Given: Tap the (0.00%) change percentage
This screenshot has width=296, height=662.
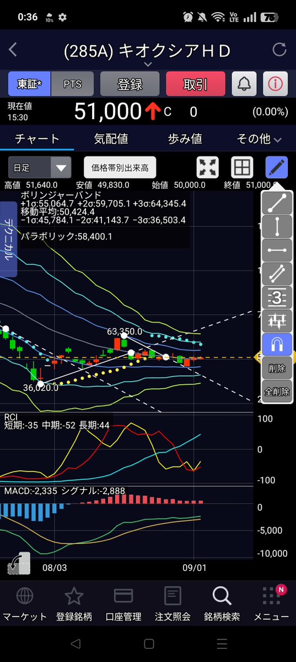Looking at the screenshot, I should pyautogui.click(x=270, y=112).
